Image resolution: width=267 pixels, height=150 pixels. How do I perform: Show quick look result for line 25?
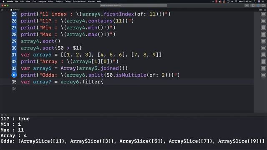[263, 14]
